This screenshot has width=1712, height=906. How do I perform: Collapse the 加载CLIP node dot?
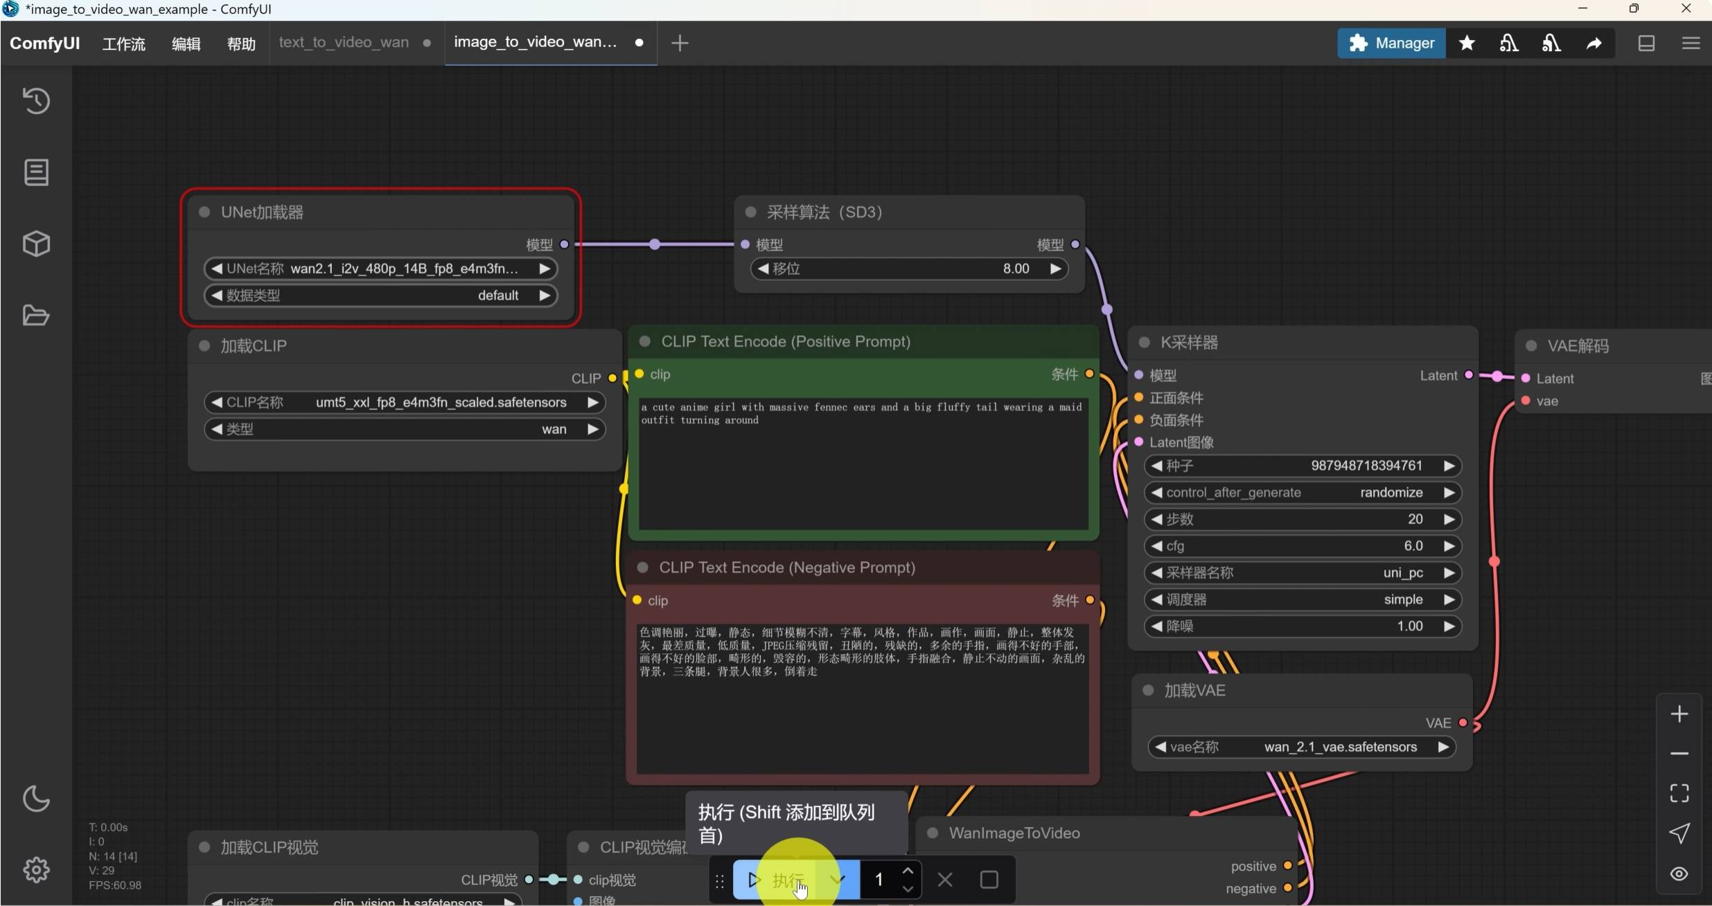tap(204, 346)
